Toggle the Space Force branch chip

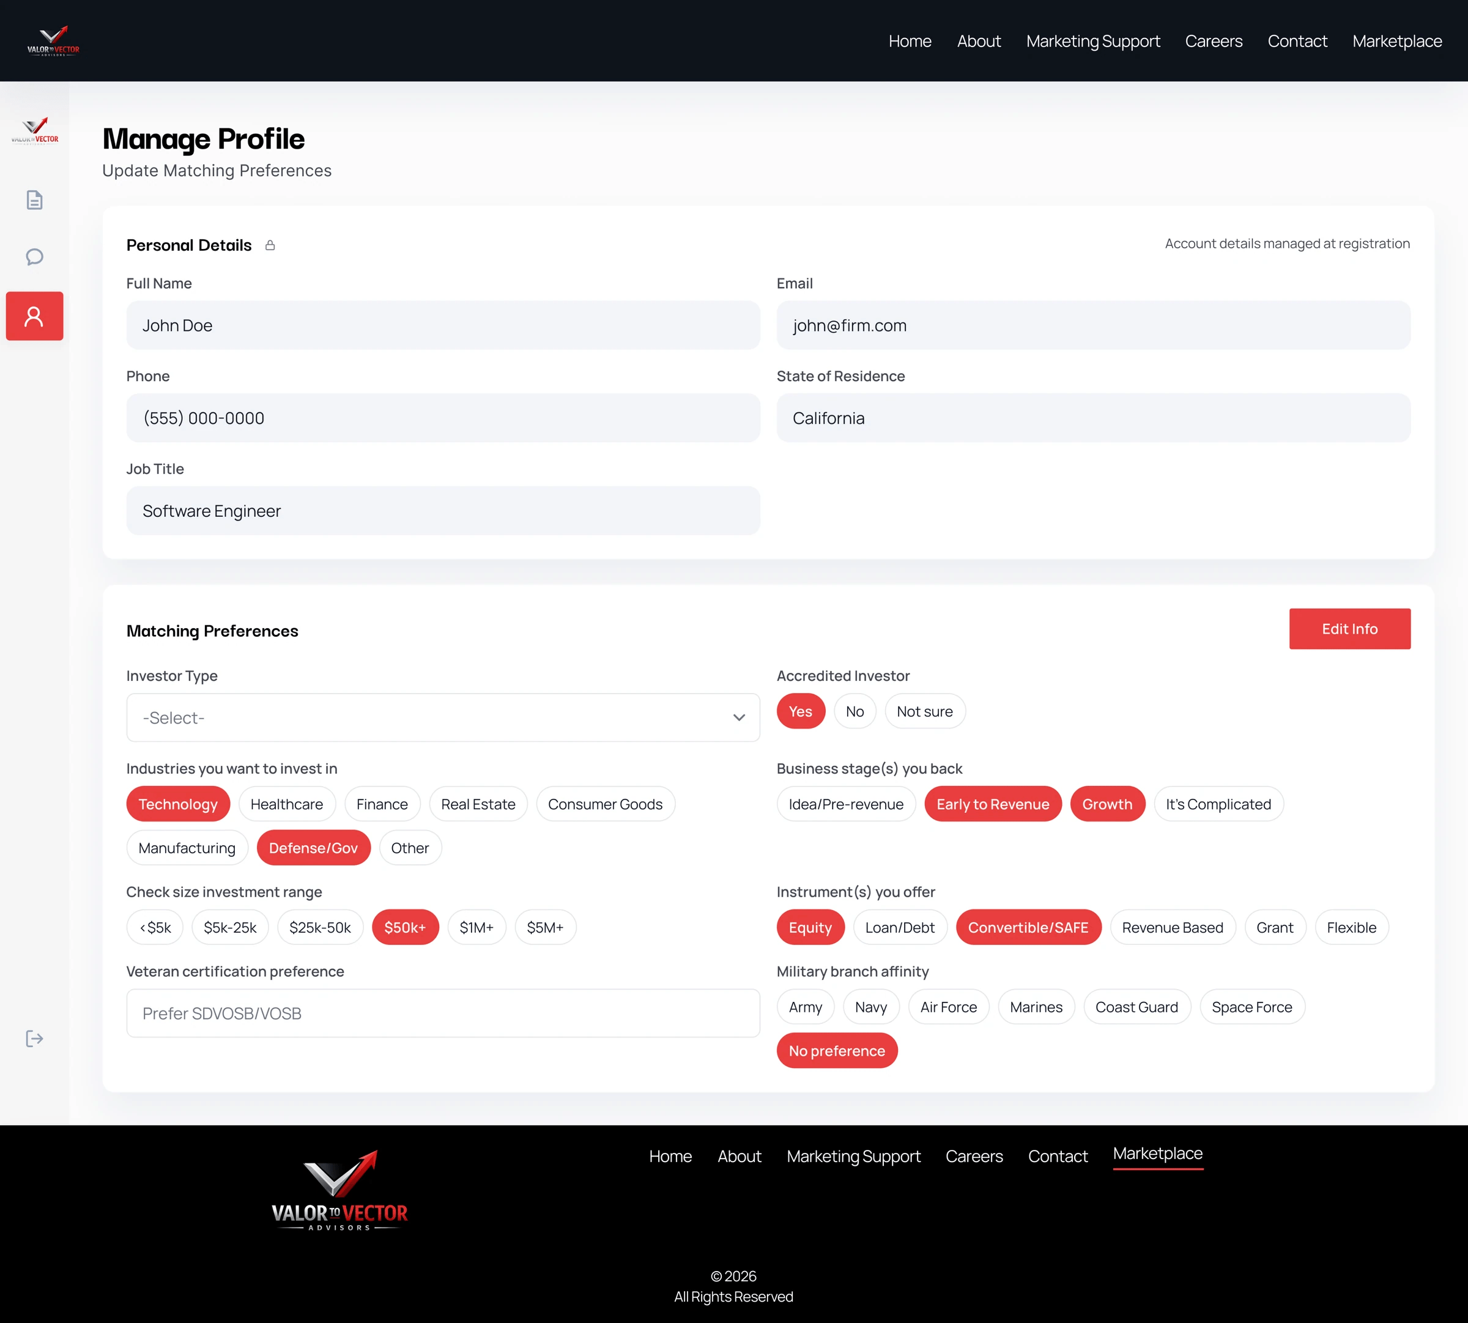(x=1251, y=1007)
